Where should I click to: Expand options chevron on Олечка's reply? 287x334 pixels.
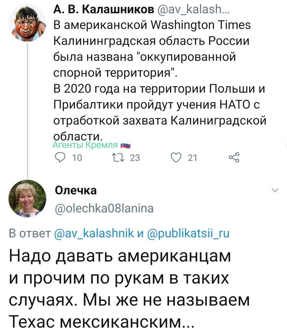click(x=276, y=190)
